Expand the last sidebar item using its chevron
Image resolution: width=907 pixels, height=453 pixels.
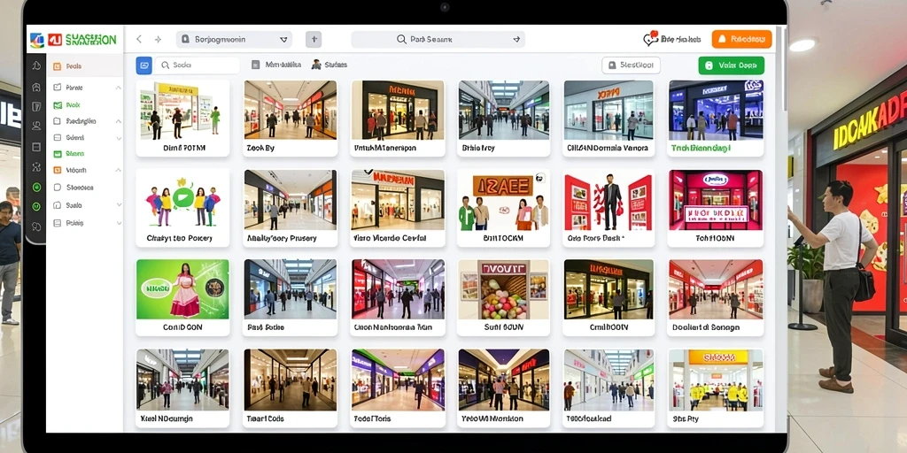(120, 223)
